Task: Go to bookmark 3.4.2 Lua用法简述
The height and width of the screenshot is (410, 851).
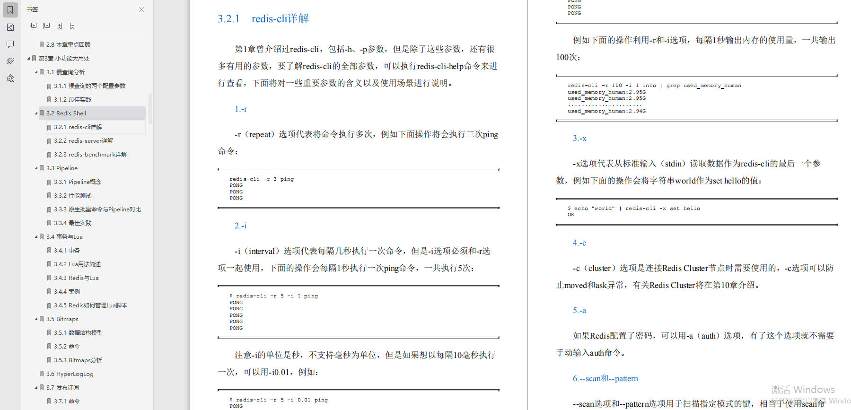Action: (77, 264)
